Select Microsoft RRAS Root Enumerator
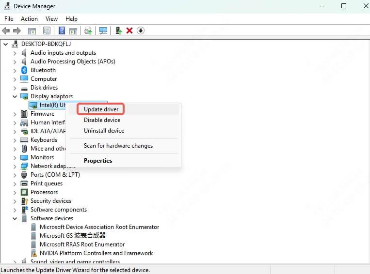370x274 pixels. coord(82,244)
